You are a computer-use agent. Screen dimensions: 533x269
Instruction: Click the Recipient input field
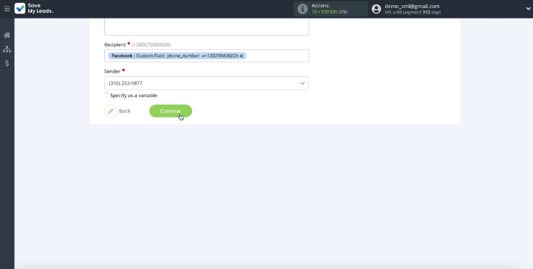tap(207, 56)
